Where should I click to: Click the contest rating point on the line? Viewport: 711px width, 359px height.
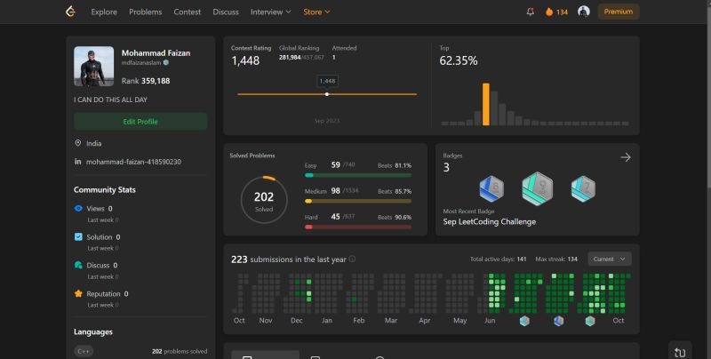pos(327,94)
